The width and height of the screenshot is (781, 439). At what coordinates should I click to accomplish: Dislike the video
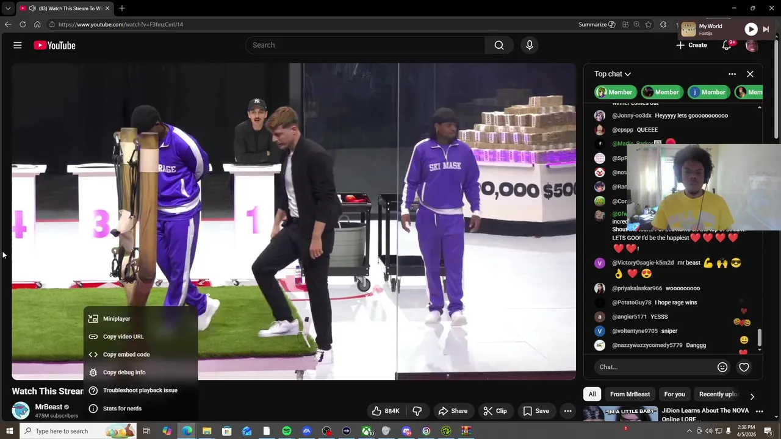point(417,411)
